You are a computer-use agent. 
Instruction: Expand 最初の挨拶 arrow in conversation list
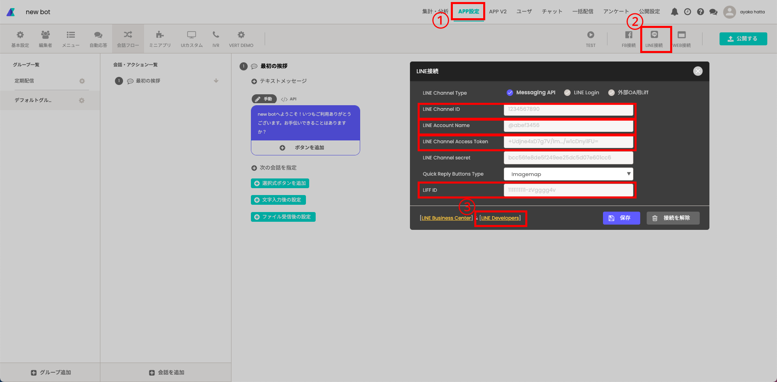(x=216, y=81)
